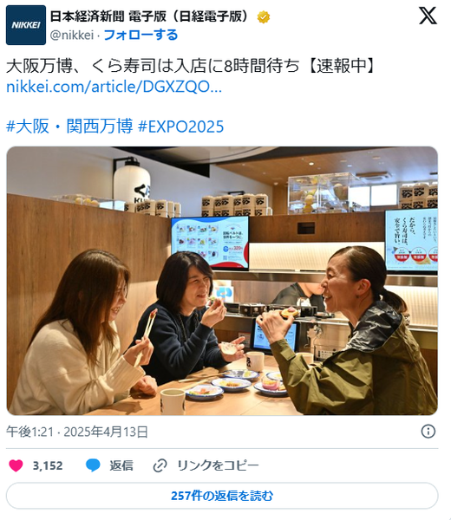Click the chain link copy icon
451x520 pixels.
(x=160, y=465)
